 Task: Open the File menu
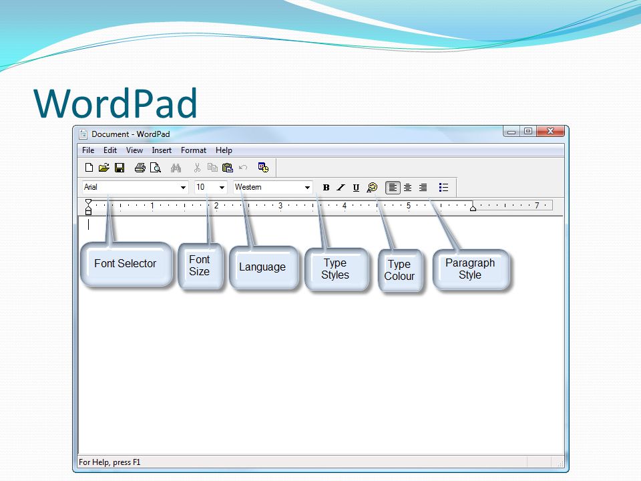(x=88, y=150)
